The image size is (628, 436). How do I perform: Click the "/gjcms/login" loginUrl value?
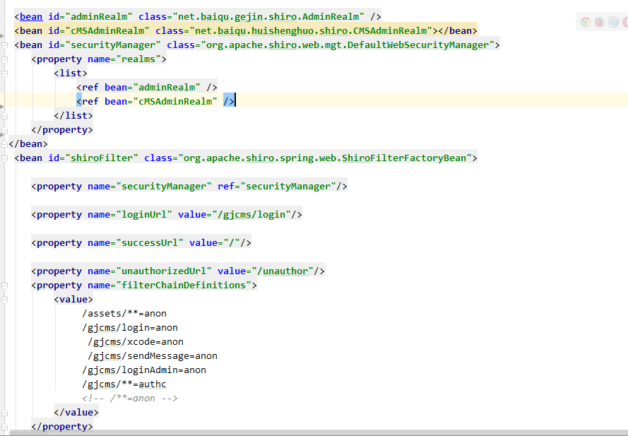click(251, 214)
